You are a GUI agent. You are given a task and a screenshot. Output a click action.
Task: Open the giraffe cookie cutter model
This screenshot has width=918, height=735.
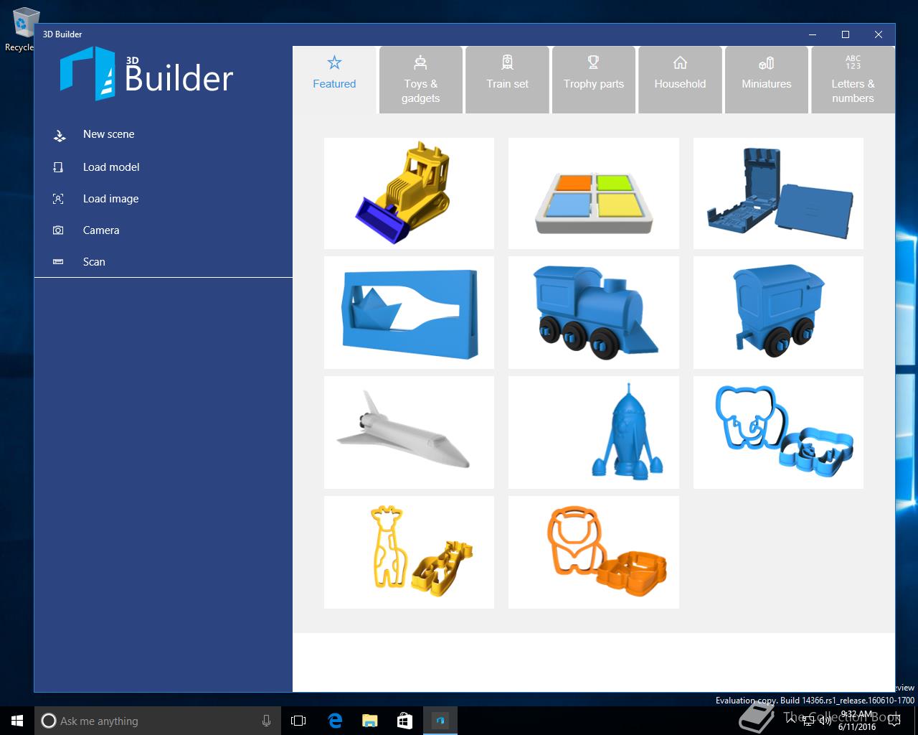tap(409, 553)
